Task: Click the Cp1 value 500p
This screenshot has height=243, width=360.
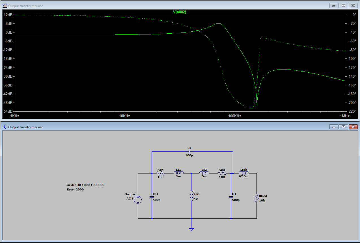Action: point(156,200)
